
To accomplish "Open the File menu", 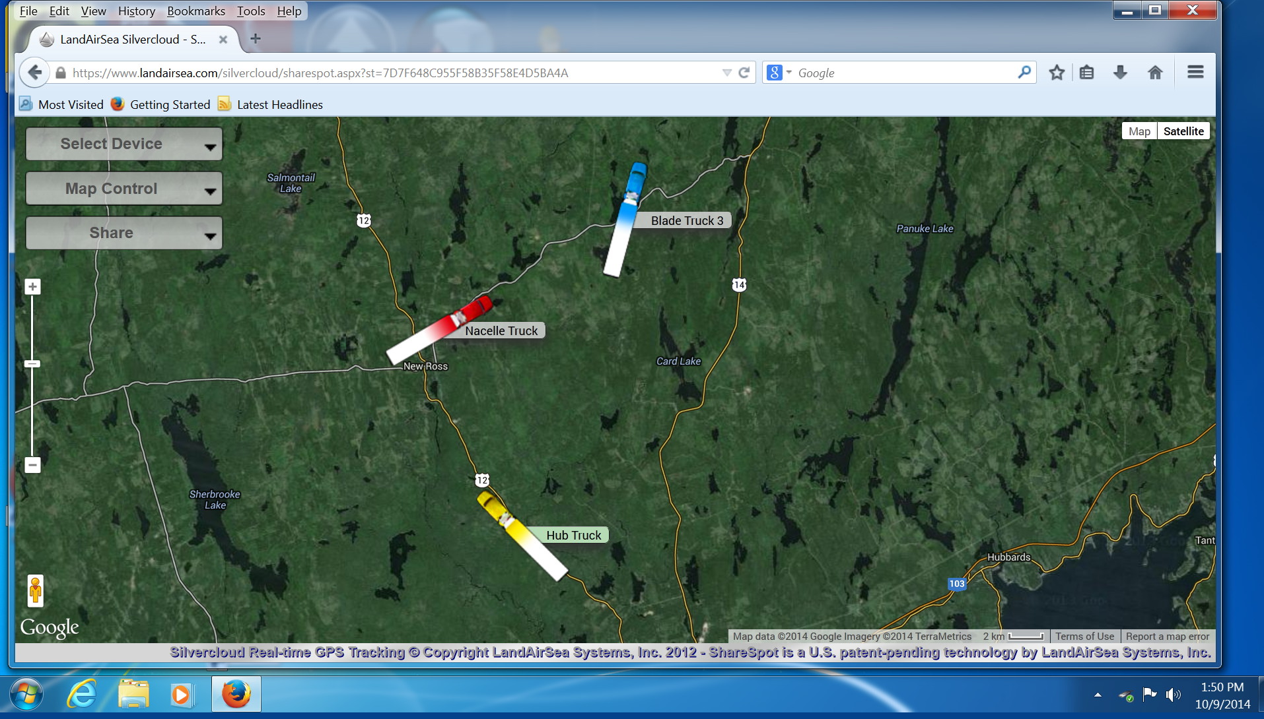I will [28, 11].
